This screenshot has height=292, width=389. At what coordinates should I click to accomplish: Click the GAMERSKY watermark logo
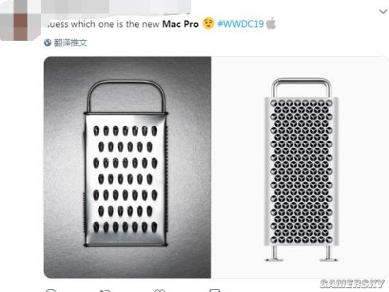tap(352, 284)
